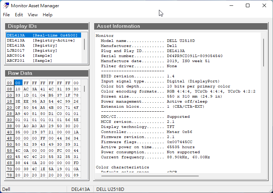This screenshot has width=273, height=193.
Task: Click the Raw Data vertical scrollbar
Action: click(85, 89)
